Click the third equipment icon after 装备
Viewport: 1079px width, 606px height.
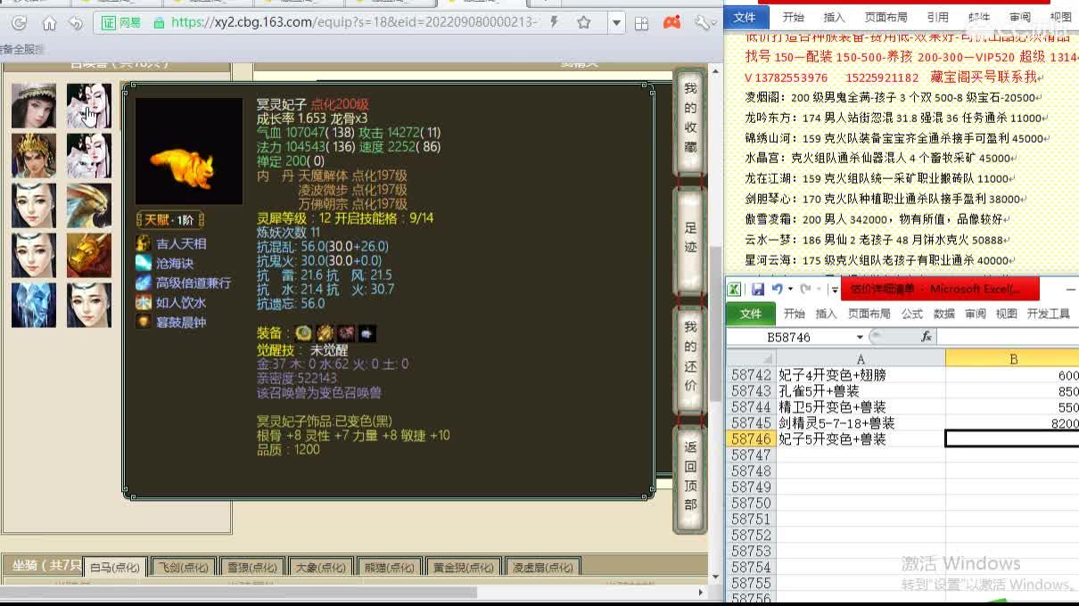[346, 332]
